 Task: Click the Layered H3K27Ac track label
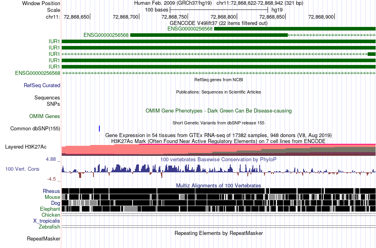point(26,147)
